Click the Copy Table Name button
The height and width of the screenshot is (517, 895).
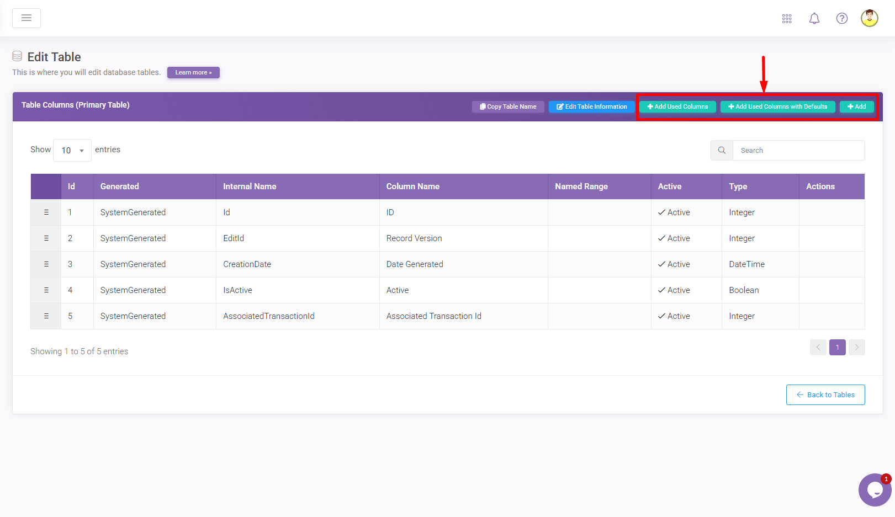click(x=508, y=106)
